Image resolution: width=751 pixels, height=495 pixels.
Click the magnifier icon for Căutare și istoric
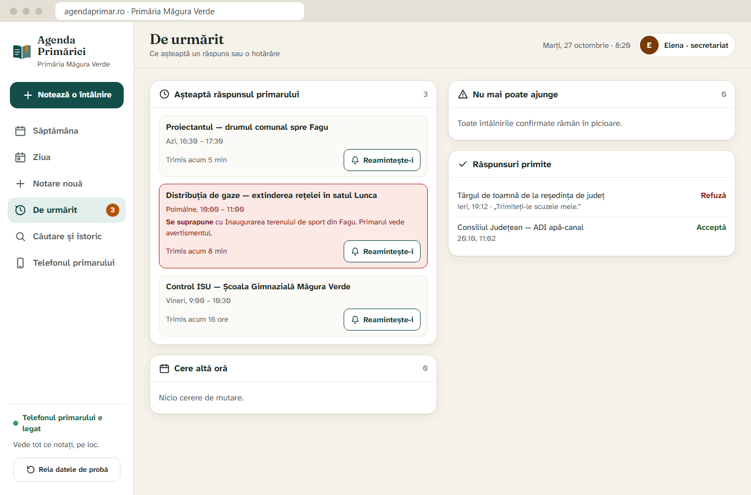click(20, 237)
